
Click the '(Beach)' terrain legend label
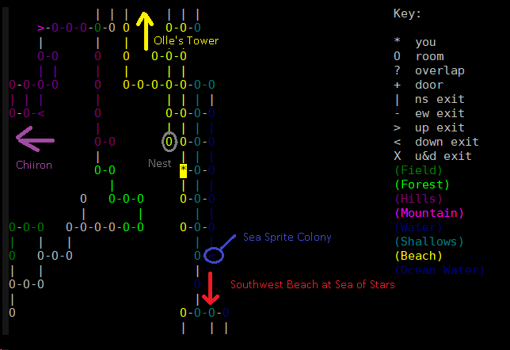[419, 257]
